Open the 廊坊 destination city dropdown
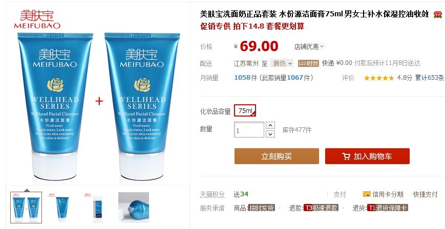Image resolution: width=445 pixels, height=229 pixels. pos(281,63)
